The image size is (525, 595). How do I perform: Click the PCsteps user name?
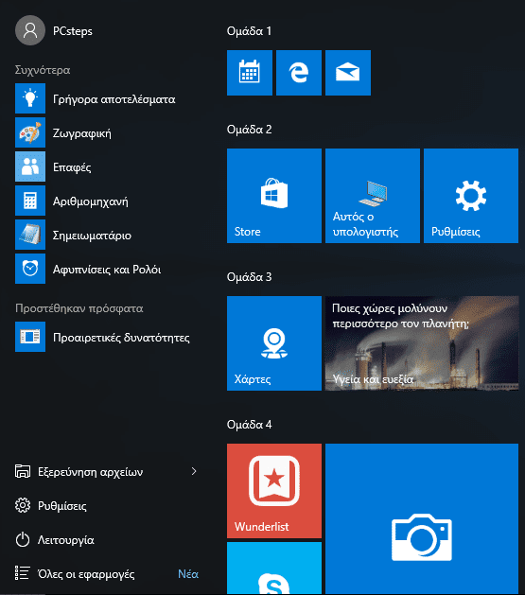point(73,31)
